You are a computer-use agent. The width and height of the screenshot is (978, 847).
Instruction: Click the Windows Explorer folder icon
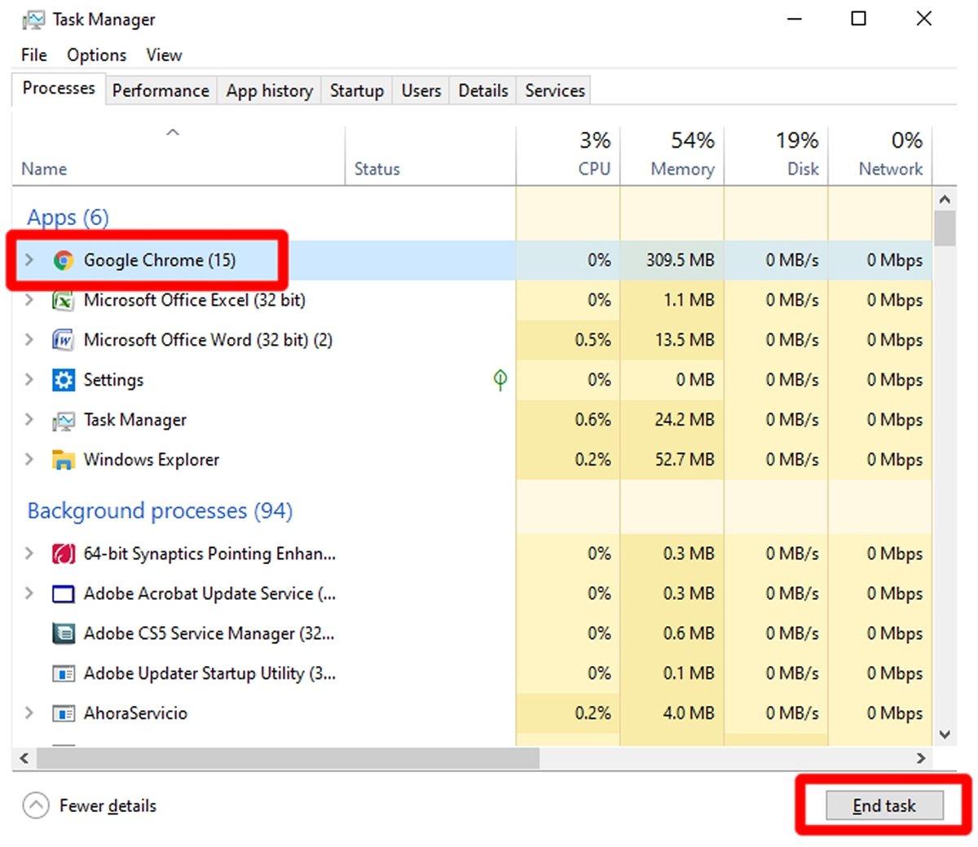point(63,460)
